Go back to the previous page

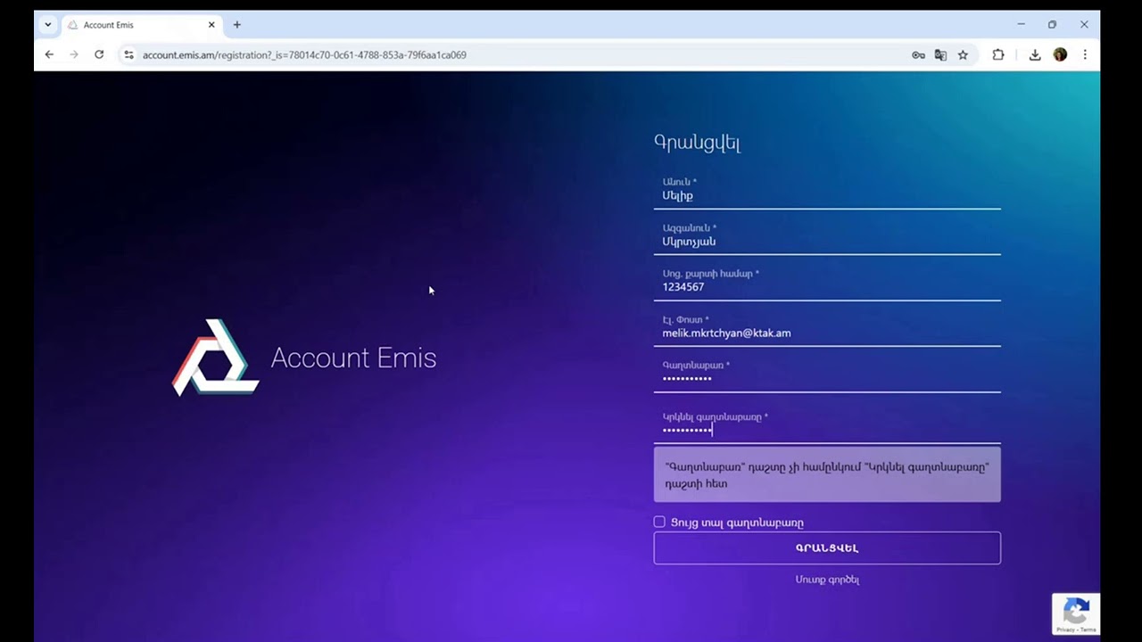point(49,54)
